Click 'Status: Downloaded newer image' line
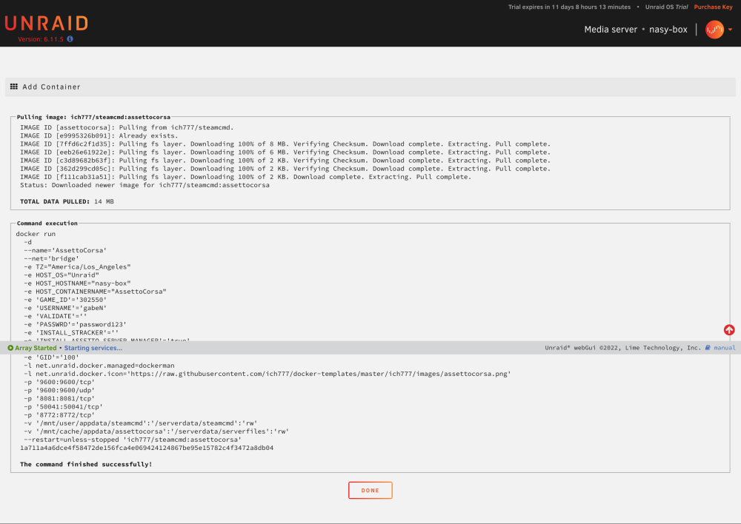This screenshot has height=524, width=741. [144, 185]
